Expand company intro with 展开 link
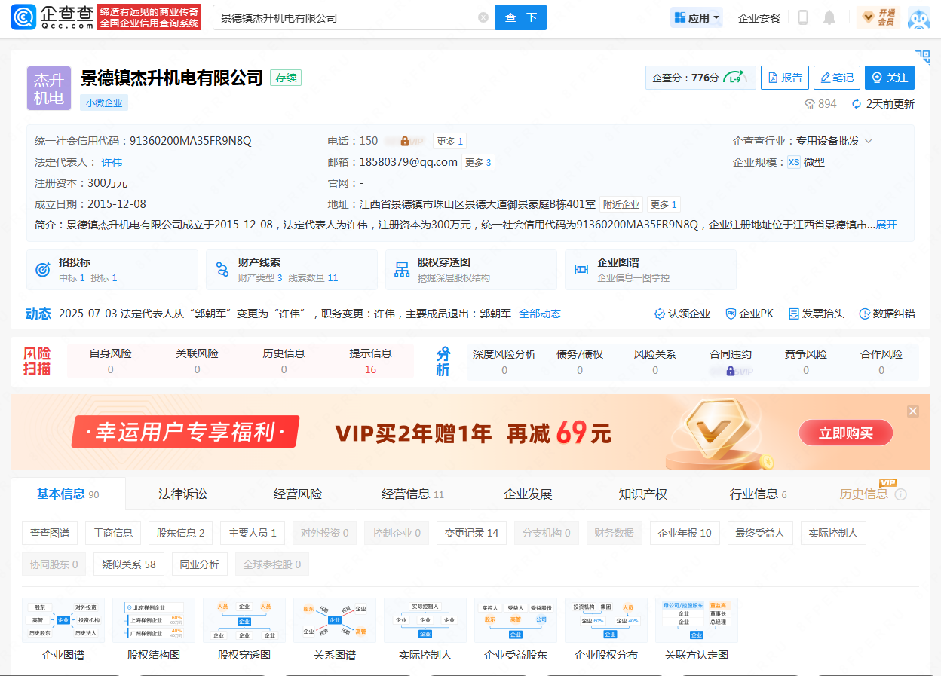Image resolution: width=941 pixels, height=676 pixels. click(886, 225)
